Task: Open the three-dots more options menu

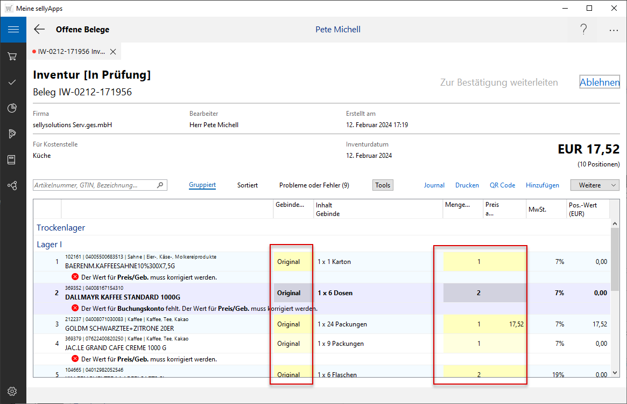Action: pos(614,30)
